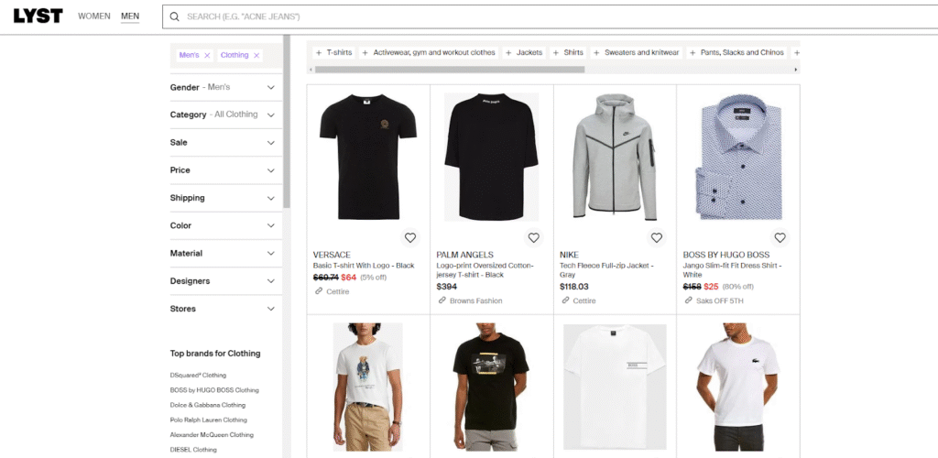Open the Lacoste white T-shirt image
This screenshot has width=938, height=458.
click(x=738, y=387)
